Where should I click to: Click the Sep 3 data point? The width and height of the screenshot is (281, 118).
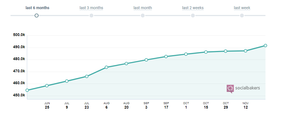146,60
